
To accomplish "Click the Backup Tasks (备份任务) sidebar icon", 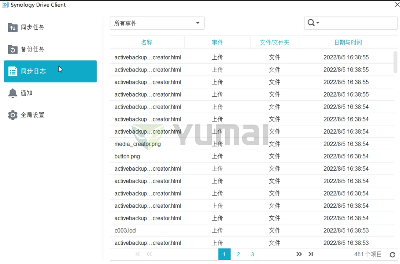I will [x=13, y=49].
